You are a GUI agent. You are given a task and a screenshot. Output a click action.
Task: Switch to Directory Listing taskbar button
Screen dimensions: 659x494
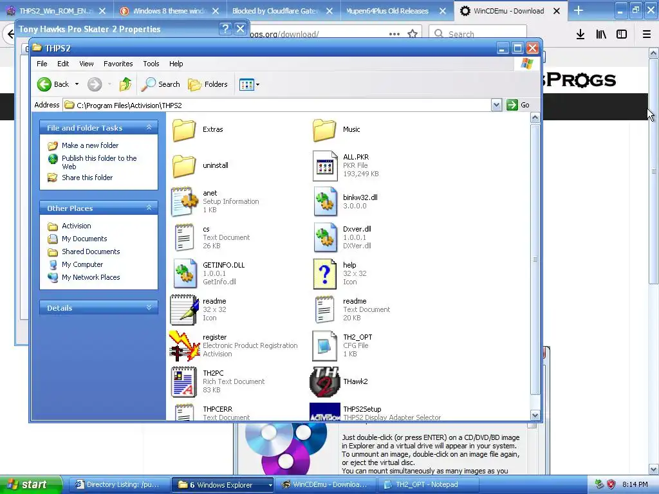(119, 485)
